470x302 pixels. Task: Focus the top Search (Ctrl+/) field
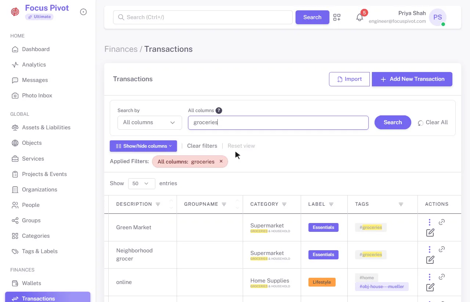(203, 17)
